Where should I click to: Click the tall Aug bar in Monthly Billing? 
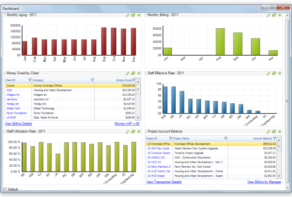(220, 42)
